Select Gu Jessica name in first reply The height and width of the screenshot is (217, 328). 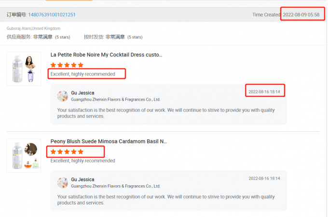[82, 93]
